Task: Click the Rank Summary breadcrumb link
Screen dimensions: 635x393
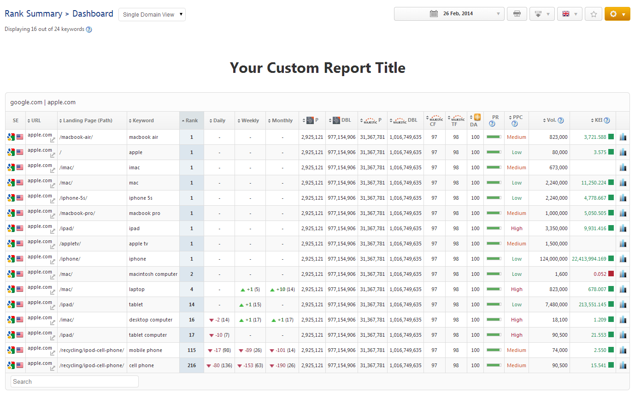Action: tap(33, 14)
